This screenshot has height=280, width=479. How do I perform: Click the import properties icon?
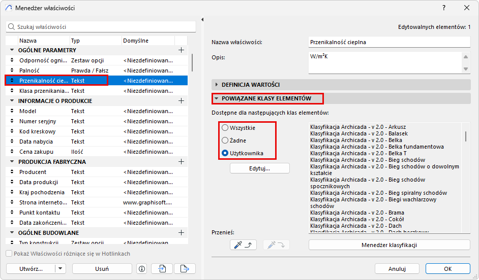[162, 269]
